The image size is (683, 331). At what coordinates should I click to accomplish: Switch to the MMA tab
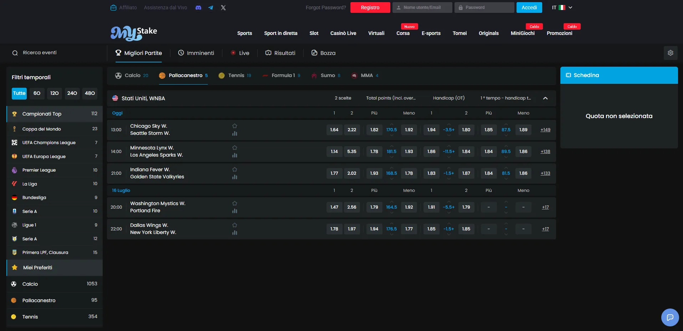pyautogui.click(x=365, y=76)
